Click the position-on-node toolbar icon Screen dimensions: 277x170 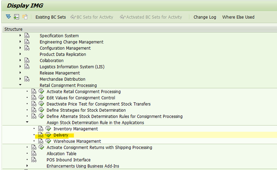click(16, 17)
